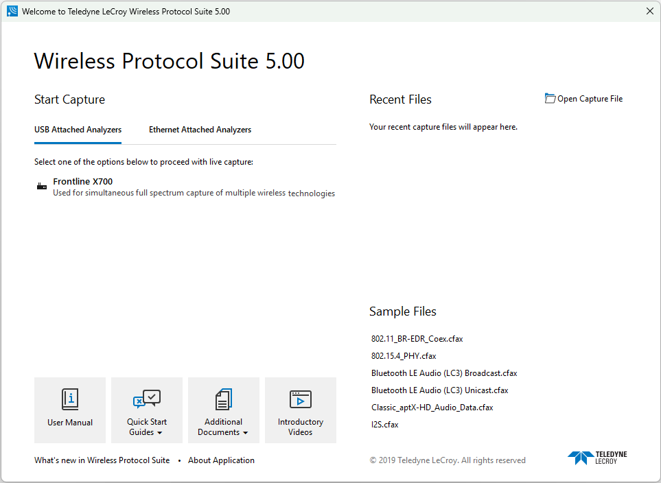Click the Open Capture File label
Image resolution: width=661 pixels, height=483 pixels.
point(590,99)
